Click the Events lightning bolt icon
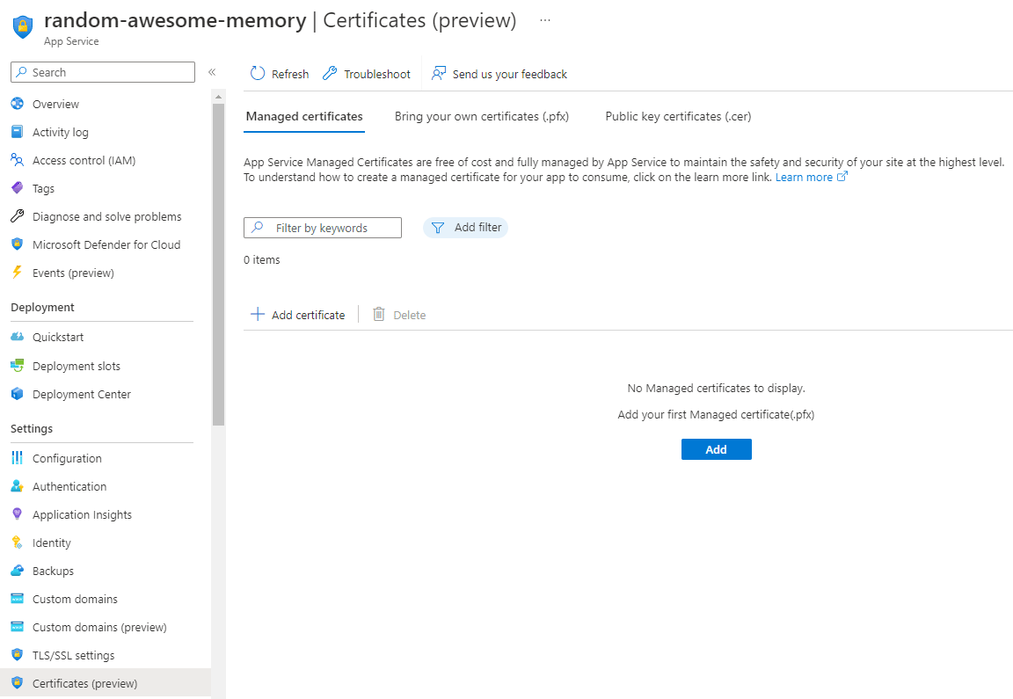1013x699 pixels. [18, 272]
